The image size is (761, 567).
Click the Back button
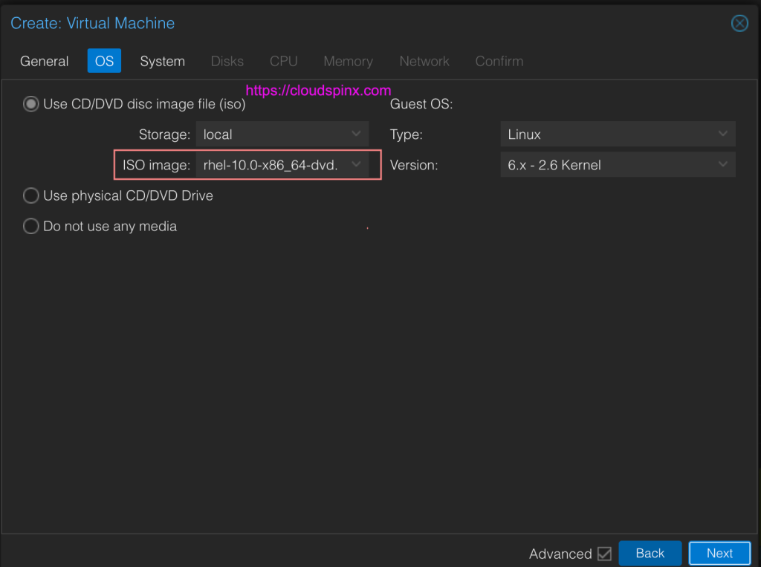point(650,553)
